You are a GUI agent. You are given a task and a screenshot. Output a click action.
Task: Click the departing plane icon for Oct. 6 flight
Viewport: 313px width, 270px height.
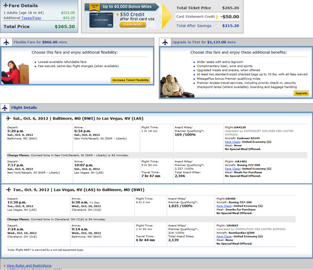(9, 118)
